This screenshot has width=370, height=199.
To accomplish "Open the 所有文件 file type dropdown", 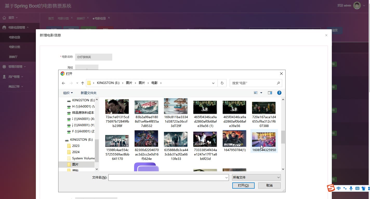I will tap(256, 177).
